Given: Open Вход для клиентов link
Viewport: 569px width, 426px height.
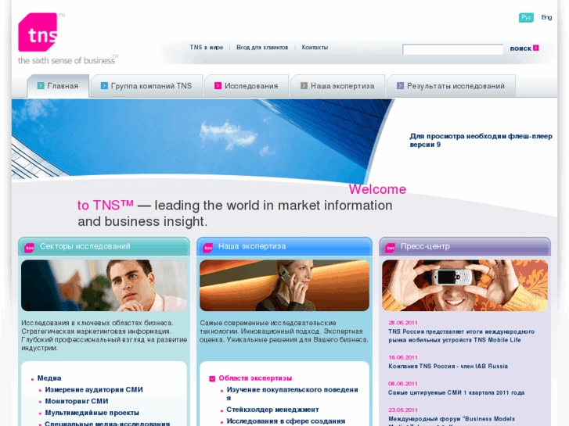Looking at the screenshot, I should (262, 48).
